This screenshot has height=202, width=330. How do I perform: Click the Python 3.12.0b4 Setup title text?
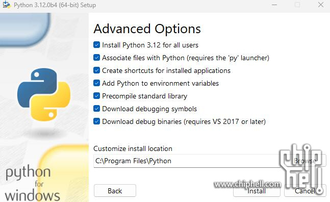[x=55, y=5]
